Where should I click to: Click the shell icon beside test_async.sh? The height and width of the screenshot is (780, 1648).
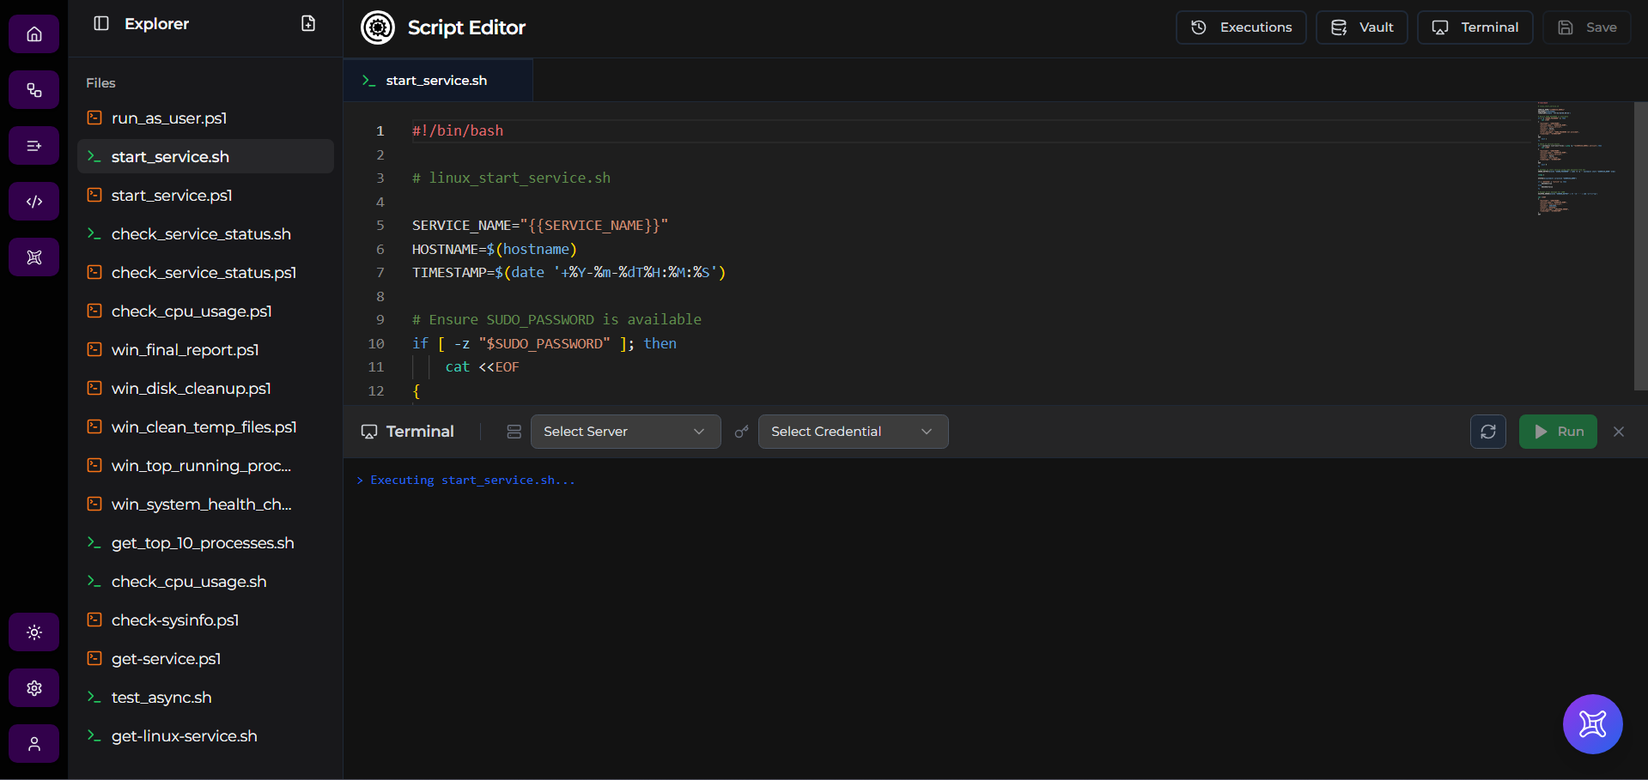coord(94,697)
